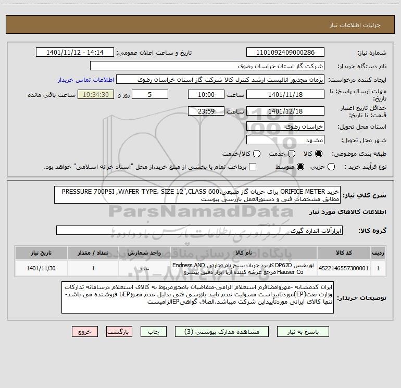This screenshot has height=388, width=401.
Task: Click the delivery city field مشهد
Action: coord(285,140)
